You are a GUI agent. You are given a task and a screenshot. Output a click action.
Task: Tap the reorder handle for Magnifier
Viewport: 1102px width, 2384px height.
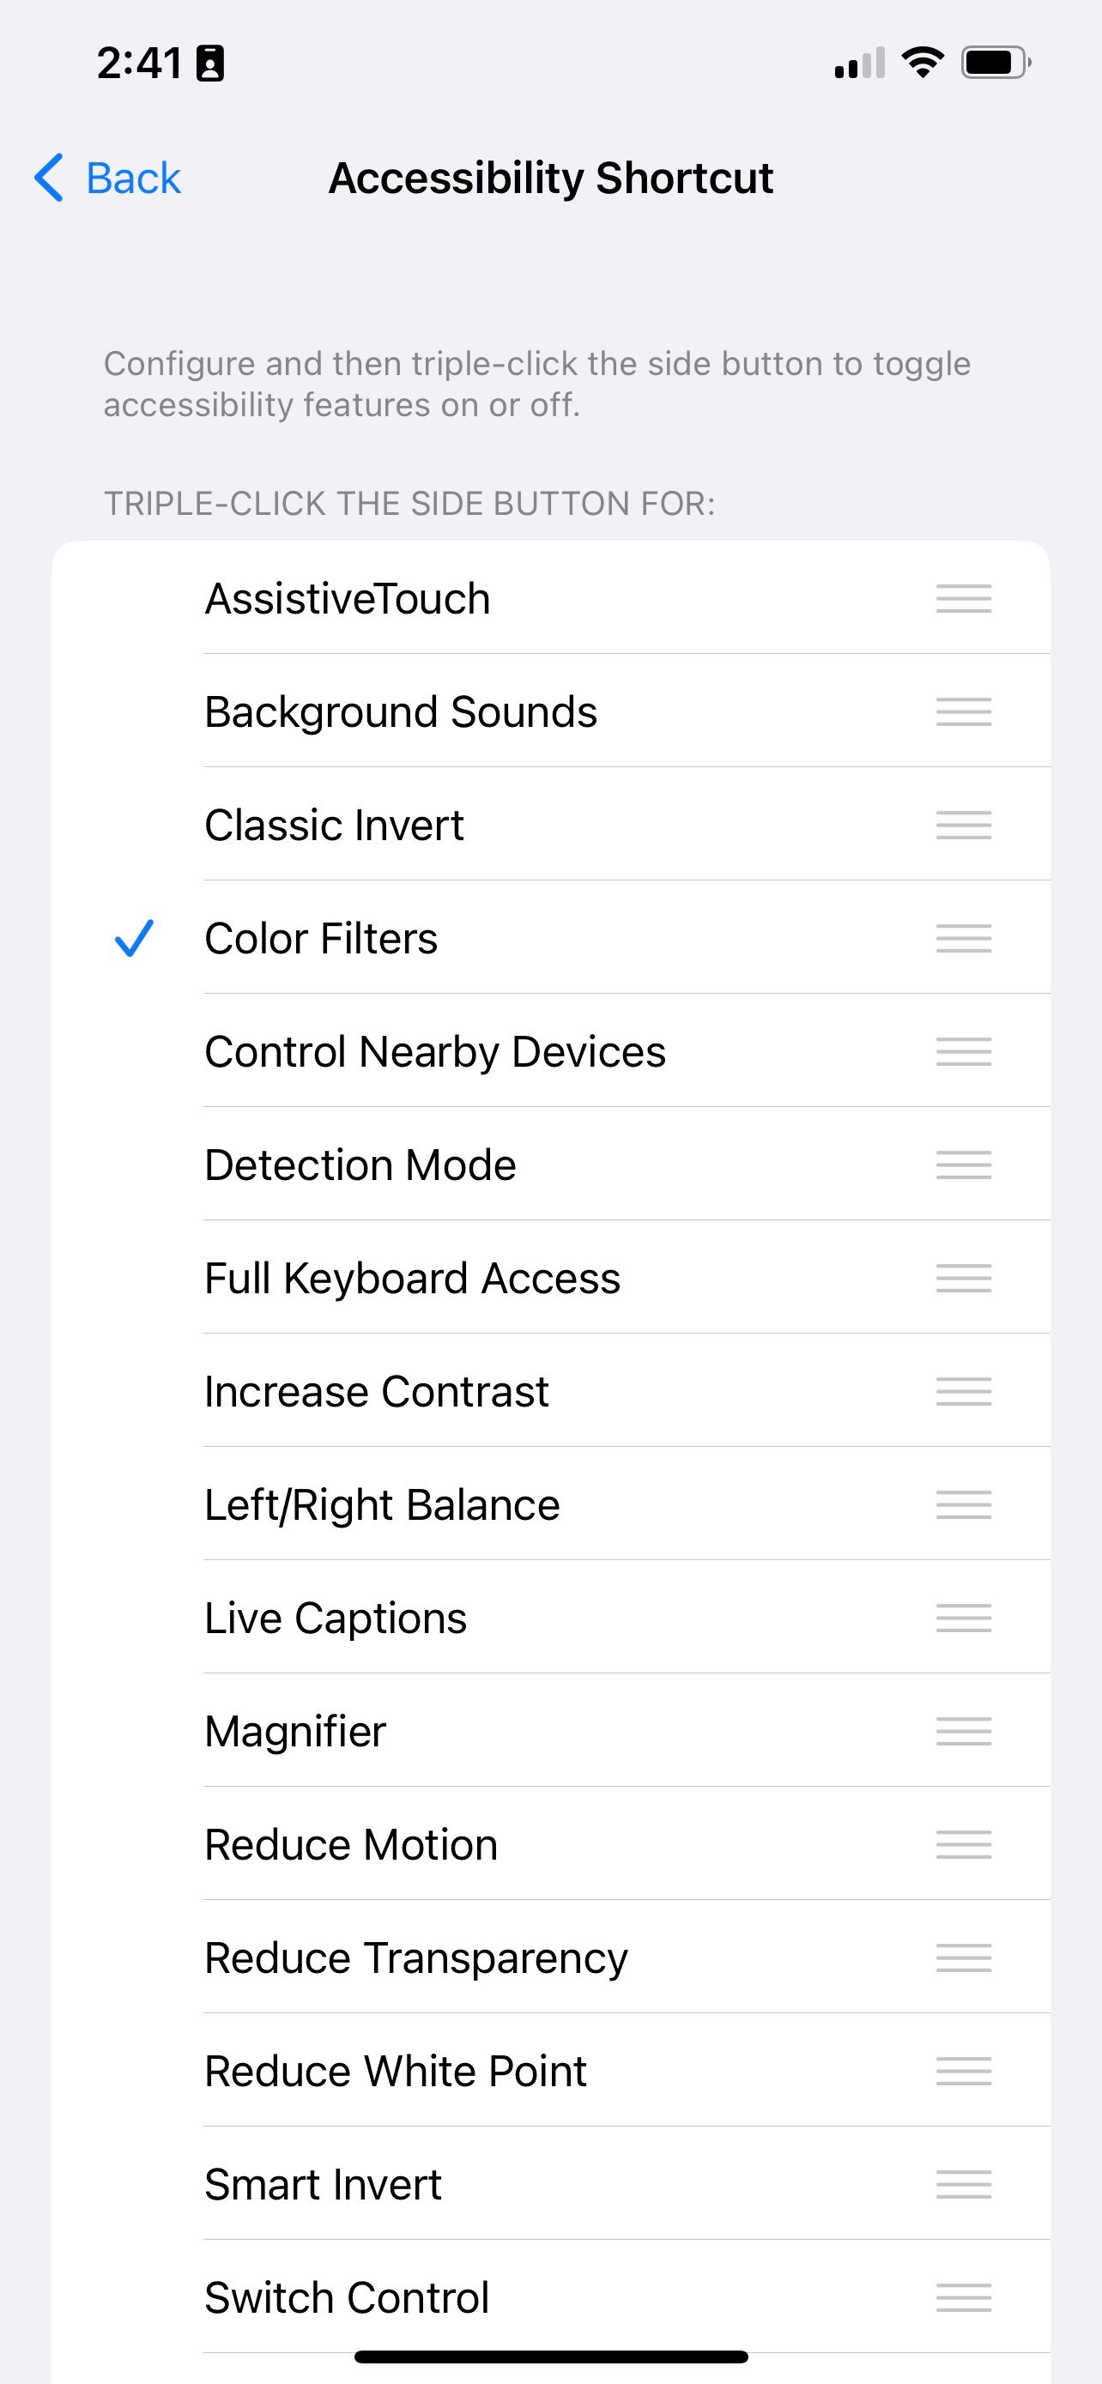click(x=963, y=1732)
